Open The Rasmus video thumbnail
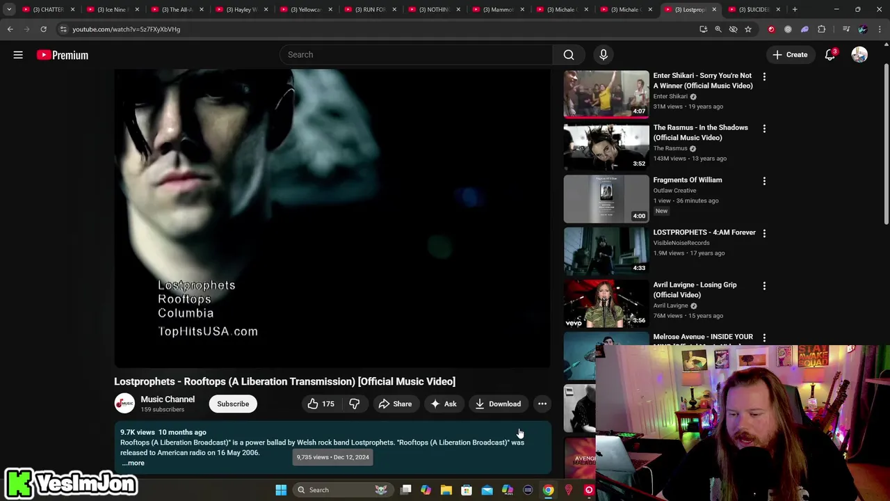Viewport: 890px width, 501px height. coord(606,147)
